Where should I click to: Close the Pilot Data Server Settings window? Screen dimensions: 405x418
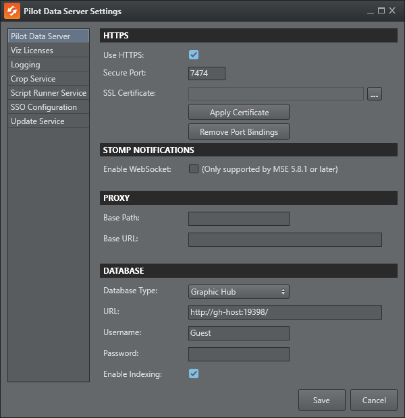click(393, 11)
